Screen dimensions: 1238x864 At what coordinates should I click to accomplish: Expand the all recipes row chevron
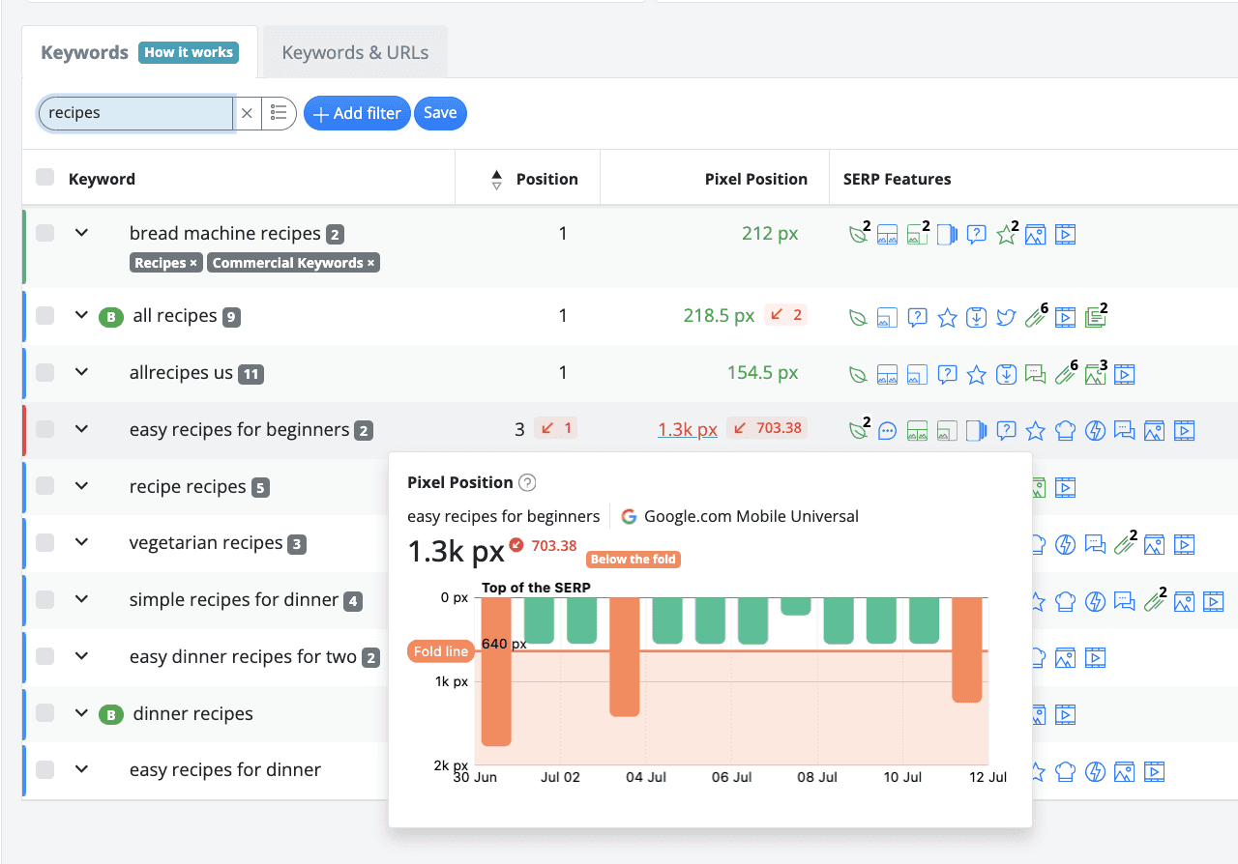point(82,315)
